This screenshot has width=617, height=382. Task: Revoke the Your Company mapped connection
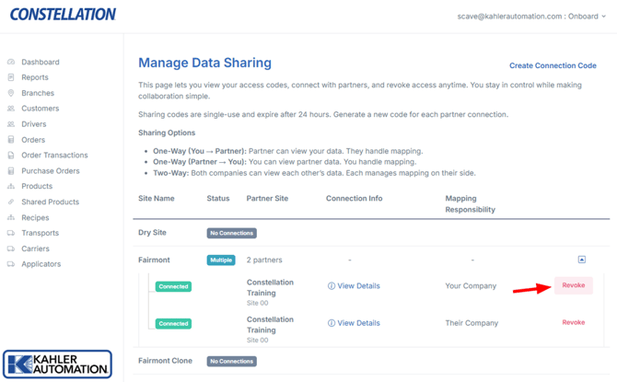[573, 285]
